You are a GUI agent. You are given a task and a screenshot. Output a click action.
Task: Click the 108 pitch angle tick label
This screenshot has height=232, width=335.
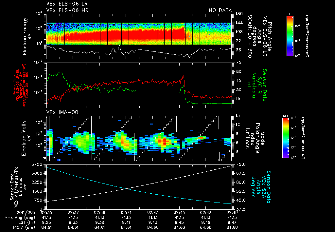[x=239, y=32]
